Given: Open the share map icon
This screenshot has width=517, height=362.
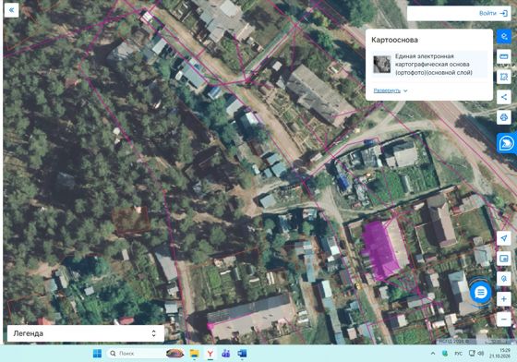Looking at the screenshot, I should click(504, 97).
